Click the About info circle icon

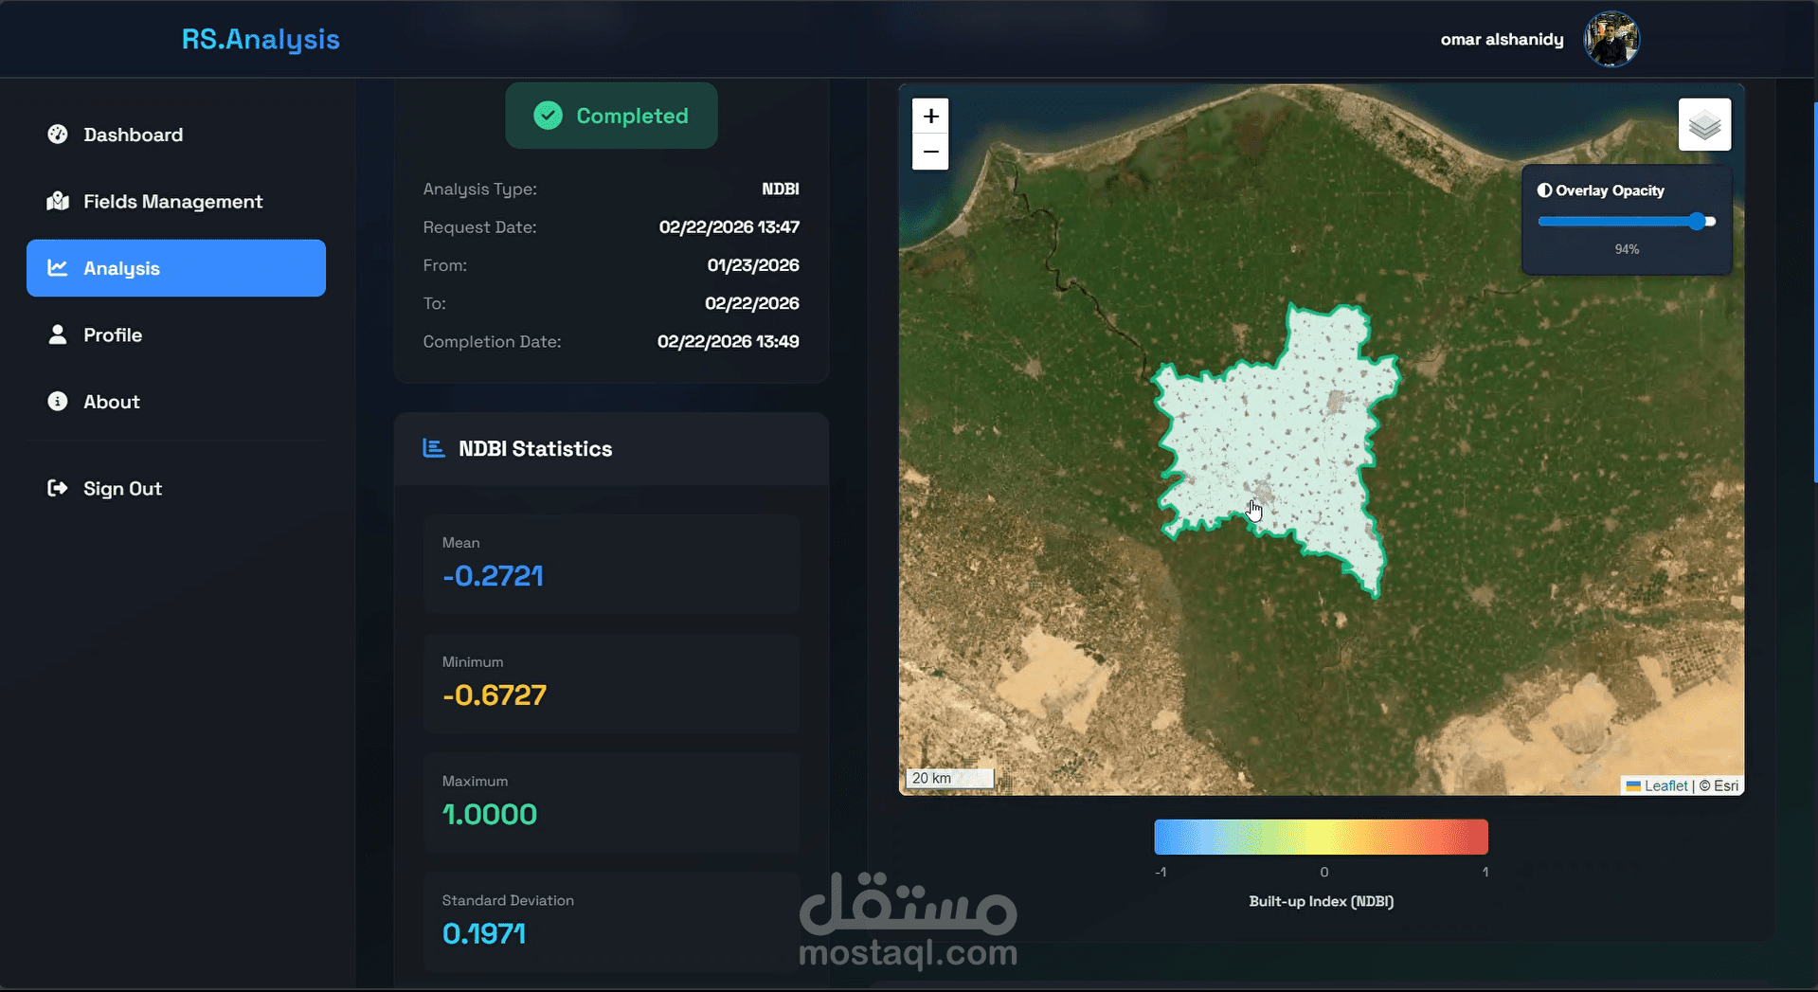pos(58,401)
